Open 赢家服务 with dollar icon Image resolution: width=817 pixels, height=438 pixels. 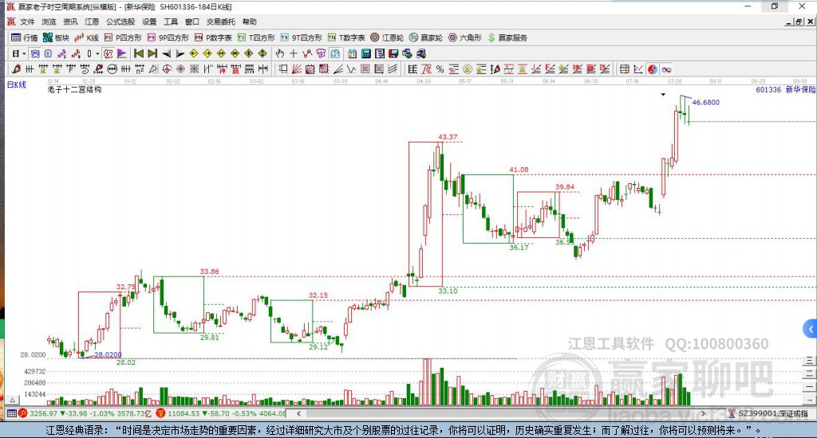507,37
